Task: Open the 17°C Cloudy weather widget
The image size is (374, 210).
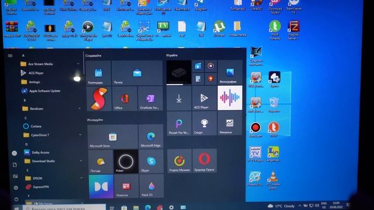Action: pos(281,206)
